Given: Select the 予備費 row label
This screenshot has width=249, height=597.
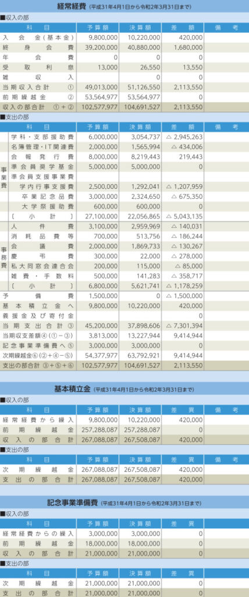Looking at the screenshot, I should 38,296.
